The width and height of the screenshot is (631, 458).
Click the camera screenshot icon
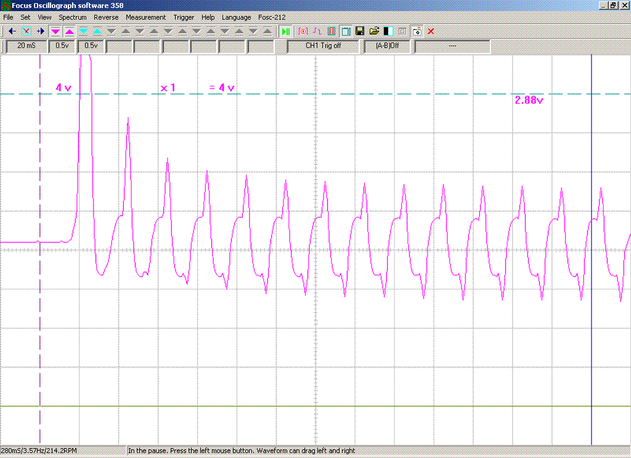pos(417,31)
